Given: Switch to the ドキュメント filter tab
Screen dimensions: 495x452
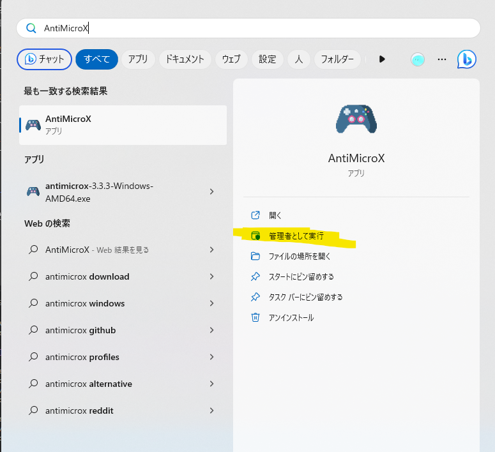Looking at the screenshot, I should 185,59.
